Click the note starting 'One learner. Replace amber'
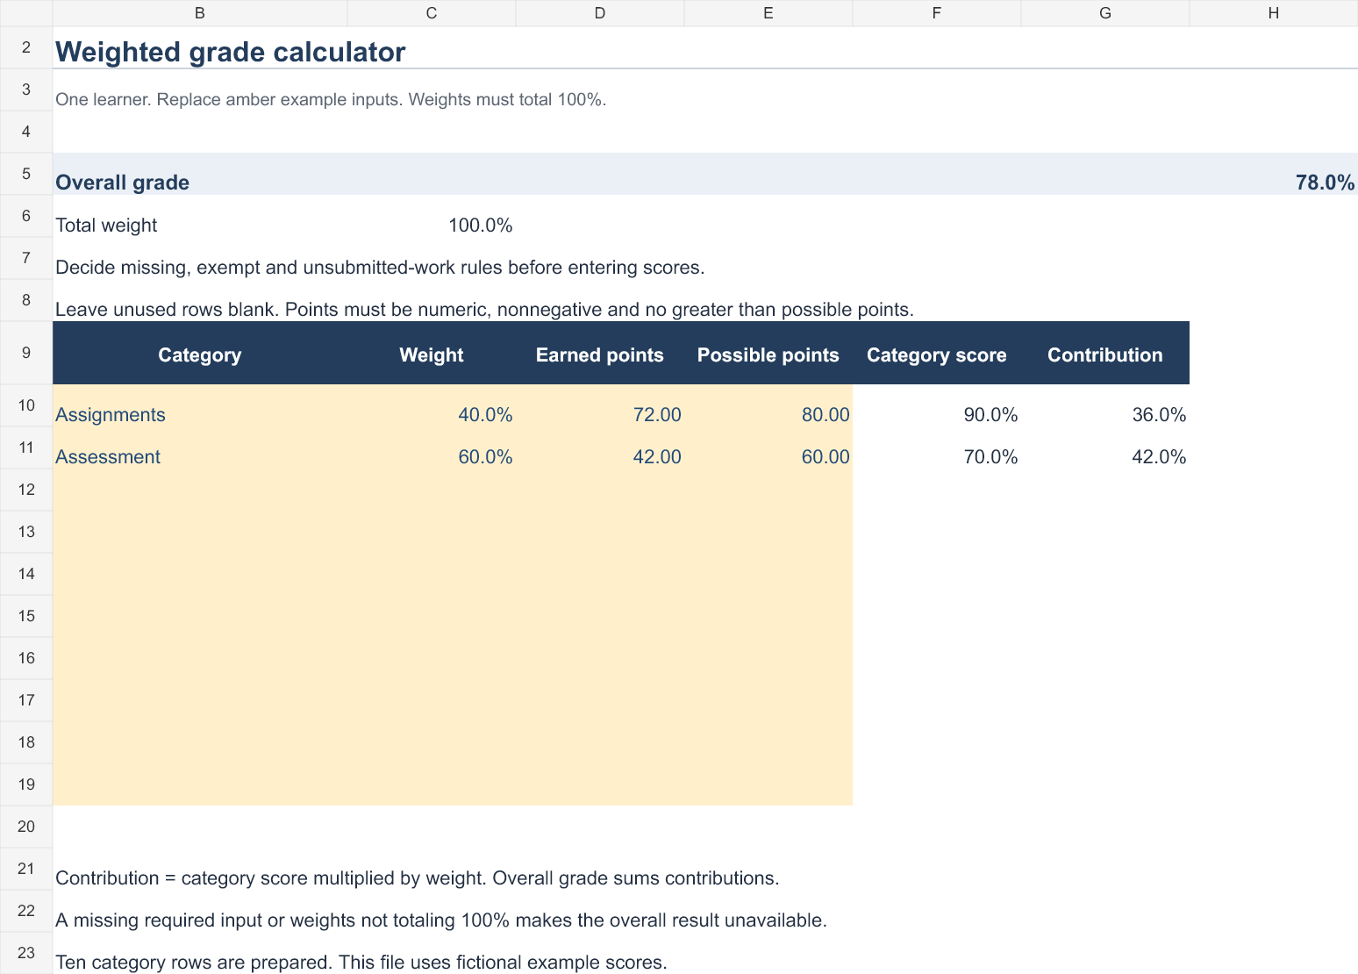 click(x=331, y=99)
